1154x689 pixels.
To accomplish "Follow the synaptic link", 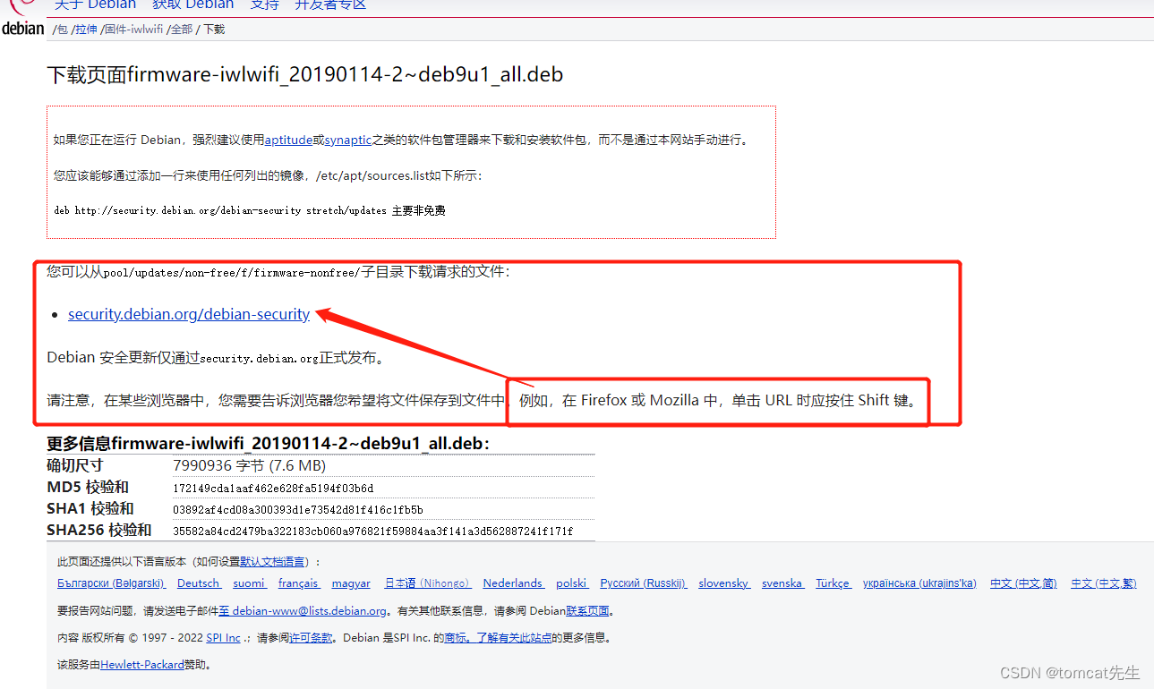I will [x=347, y=140].
